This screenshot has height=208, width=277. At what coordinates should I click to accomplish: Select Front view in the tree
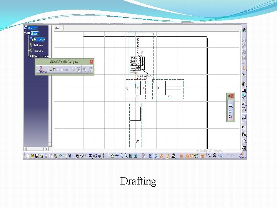point(39,39)
